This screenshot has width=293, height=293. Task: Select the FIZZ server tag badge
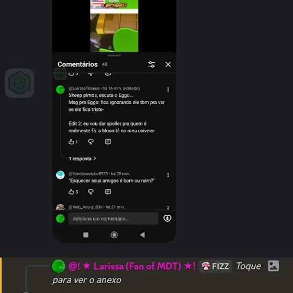[216, 266]
